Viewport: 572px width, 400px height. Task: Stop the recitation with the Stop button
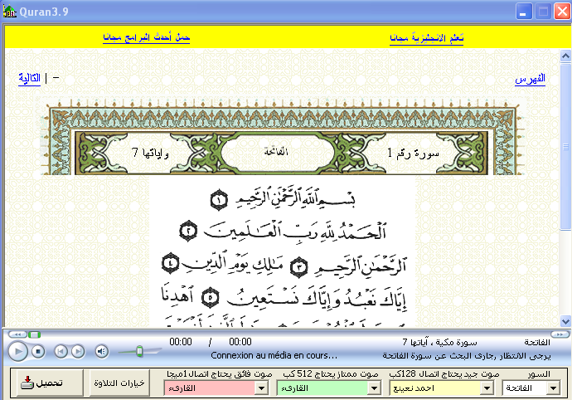pyautogui.click(x=38, y=351)
